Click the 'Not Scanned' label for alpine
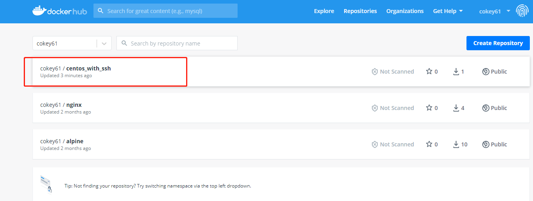 [x=397, y=144]
